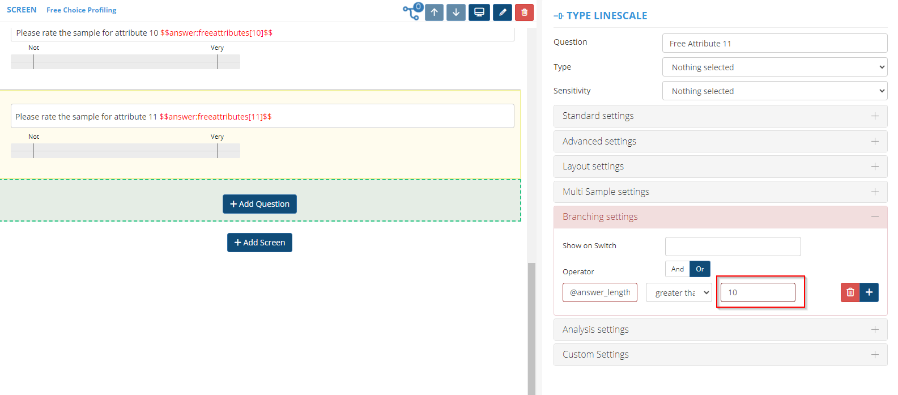Set operator to Or
The height and width of the screenshot is (395, 898).
point(700,269)
